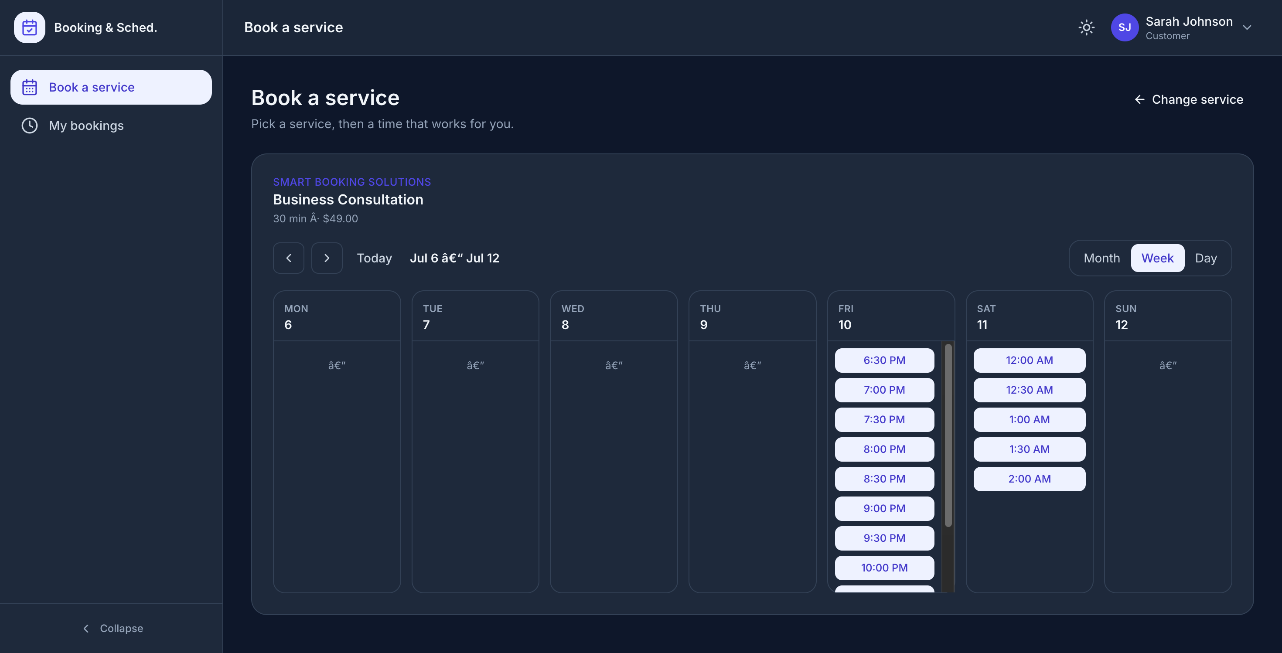Image resolution: width=1282 pixels, height=653 pixels.
Task: Select the 12:30 AM slot on Saturday
Action: point(1029,390)
